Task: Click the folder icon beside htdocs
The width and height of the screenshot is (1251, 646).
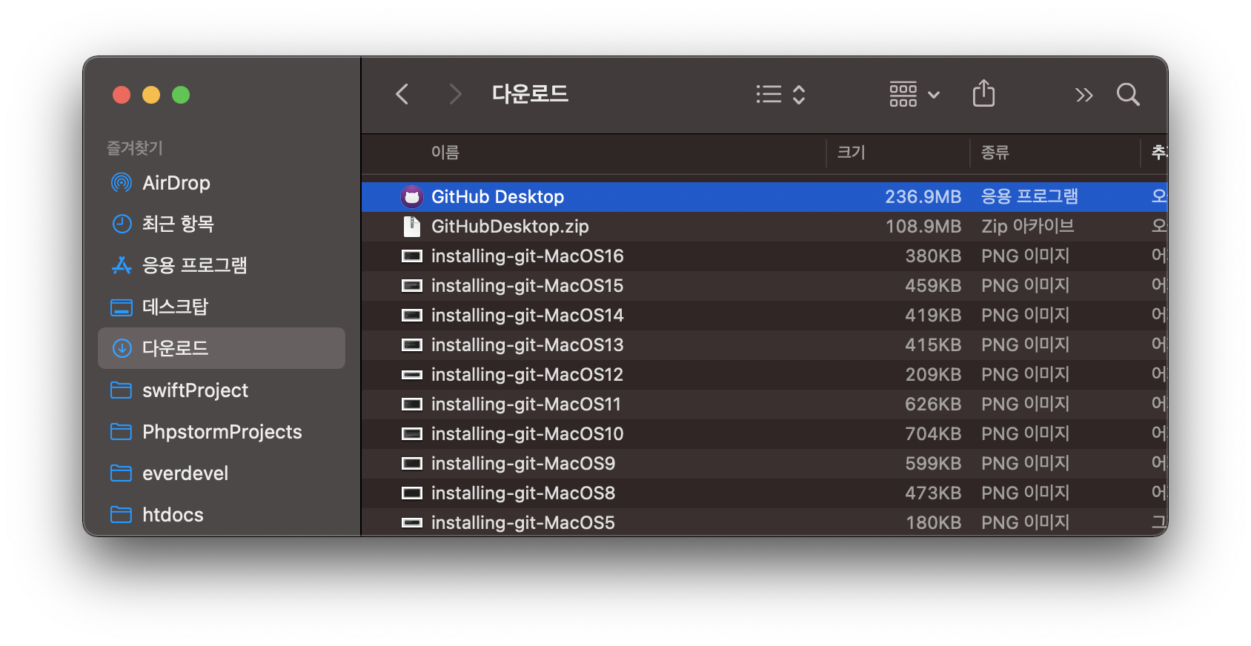Action: [121, 514]
